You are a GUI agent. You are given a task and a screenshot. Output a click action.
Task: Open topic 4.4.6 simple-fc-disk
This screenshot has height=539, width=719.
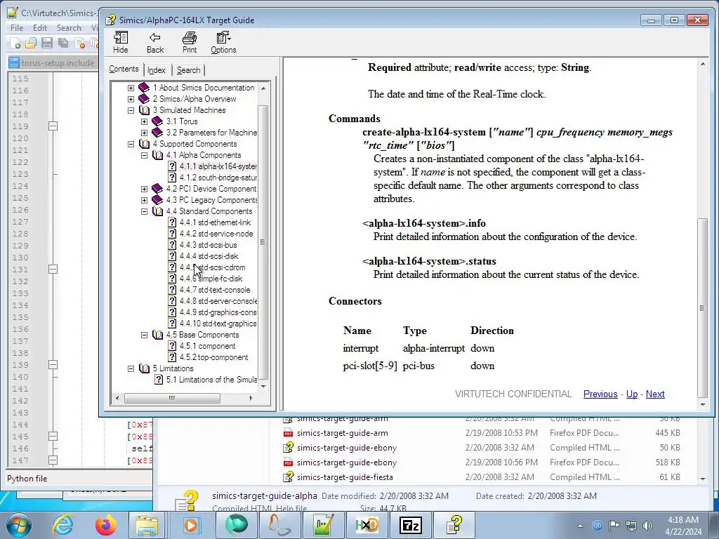click(211, 279)
